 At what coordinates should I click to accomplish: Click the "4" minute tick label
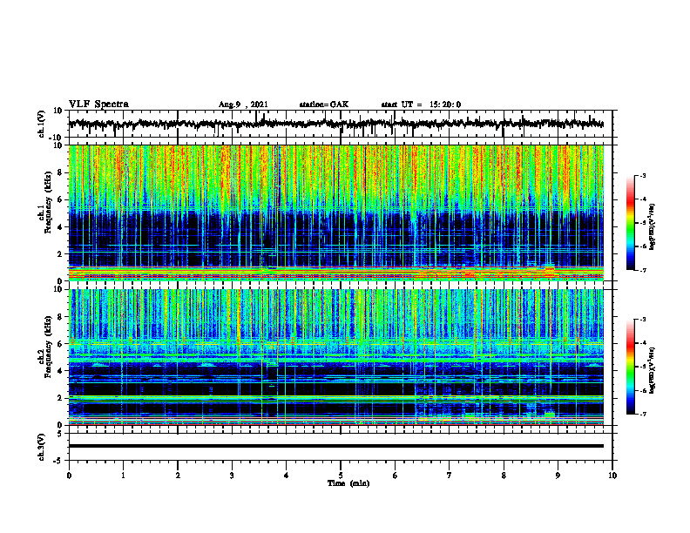pyautogui.click(x=286, y=476)
